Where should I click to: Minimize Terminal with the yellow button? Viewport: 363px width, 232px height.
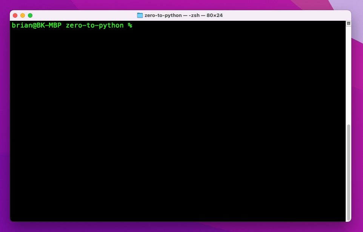click(23, 15)
